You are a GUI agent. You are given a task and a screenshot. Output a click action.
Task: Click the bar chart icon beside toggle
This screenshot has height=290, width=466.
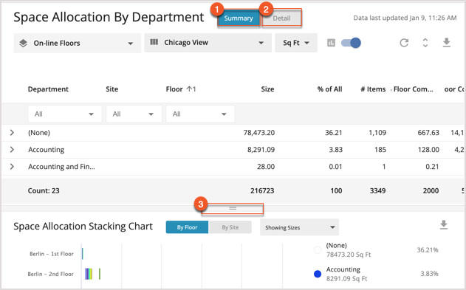(x=331, y=43)
